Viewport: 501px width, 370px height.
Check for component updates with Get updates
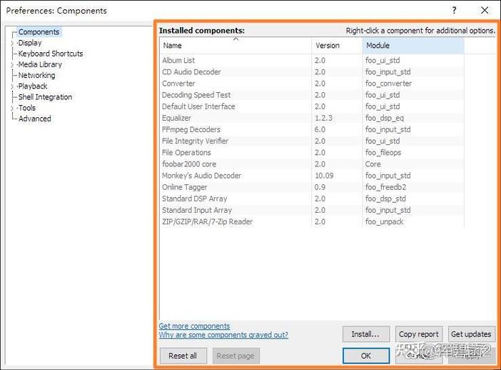click(x=471, y=334)
